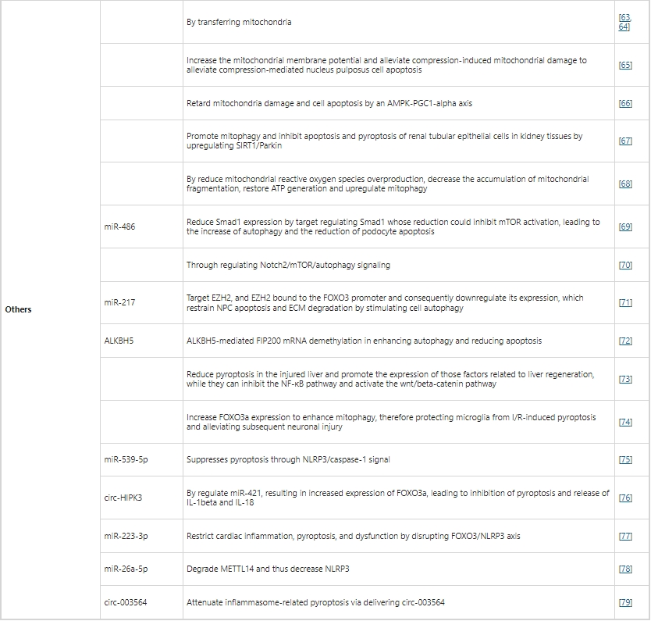651x621 pixels.
Task: Click citation 65 for mitochondrial membrane potential
Action: (x=625, y=65)
